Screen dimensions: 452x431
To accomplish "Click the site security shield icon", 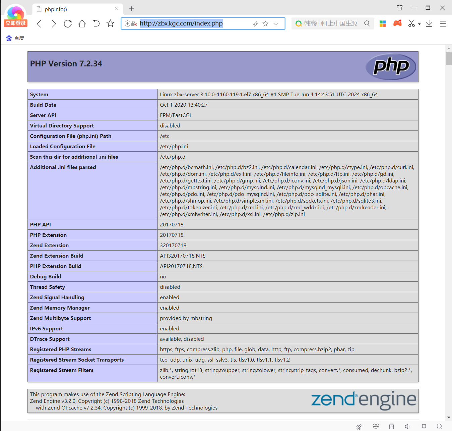I will (x=127, y=23).
